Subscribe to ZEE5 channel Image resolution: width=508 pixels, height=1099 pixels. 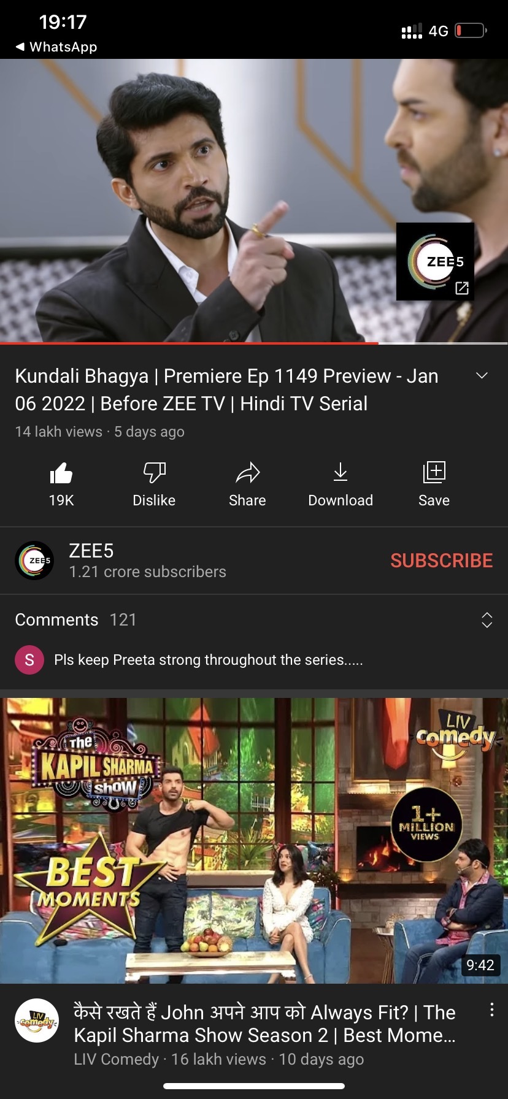point(441,561)
